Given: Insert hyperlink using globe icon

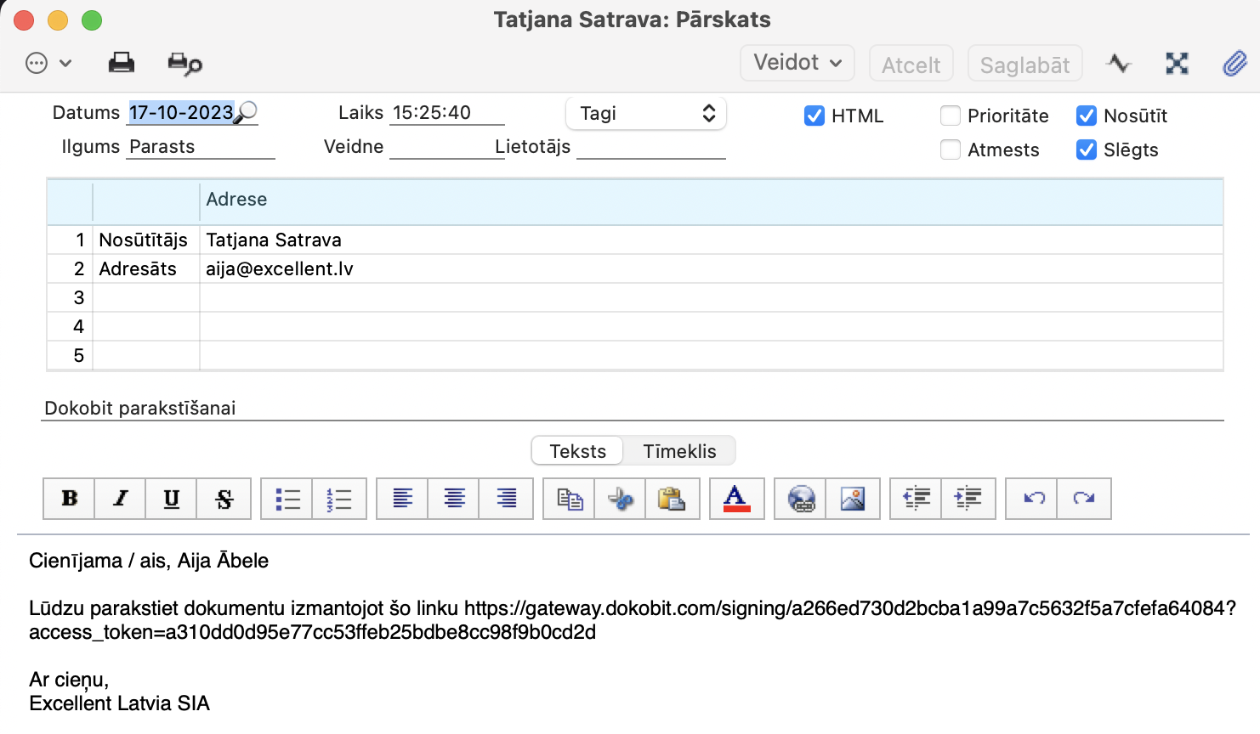Looking at the screenshot, I should tap(801, 499).
